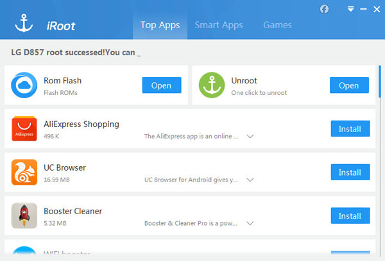Click the UC Browser squirrel icon

(x=24, y=172)
